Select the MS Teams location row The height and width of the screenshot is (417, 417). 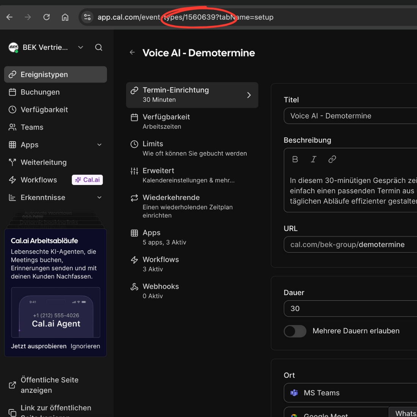tap(350, 393)
